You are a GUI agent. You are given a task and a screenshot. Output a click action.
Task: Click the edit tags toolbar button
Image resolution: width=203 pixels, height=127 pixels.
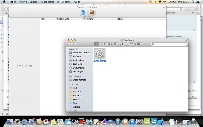tap(139, 44)
